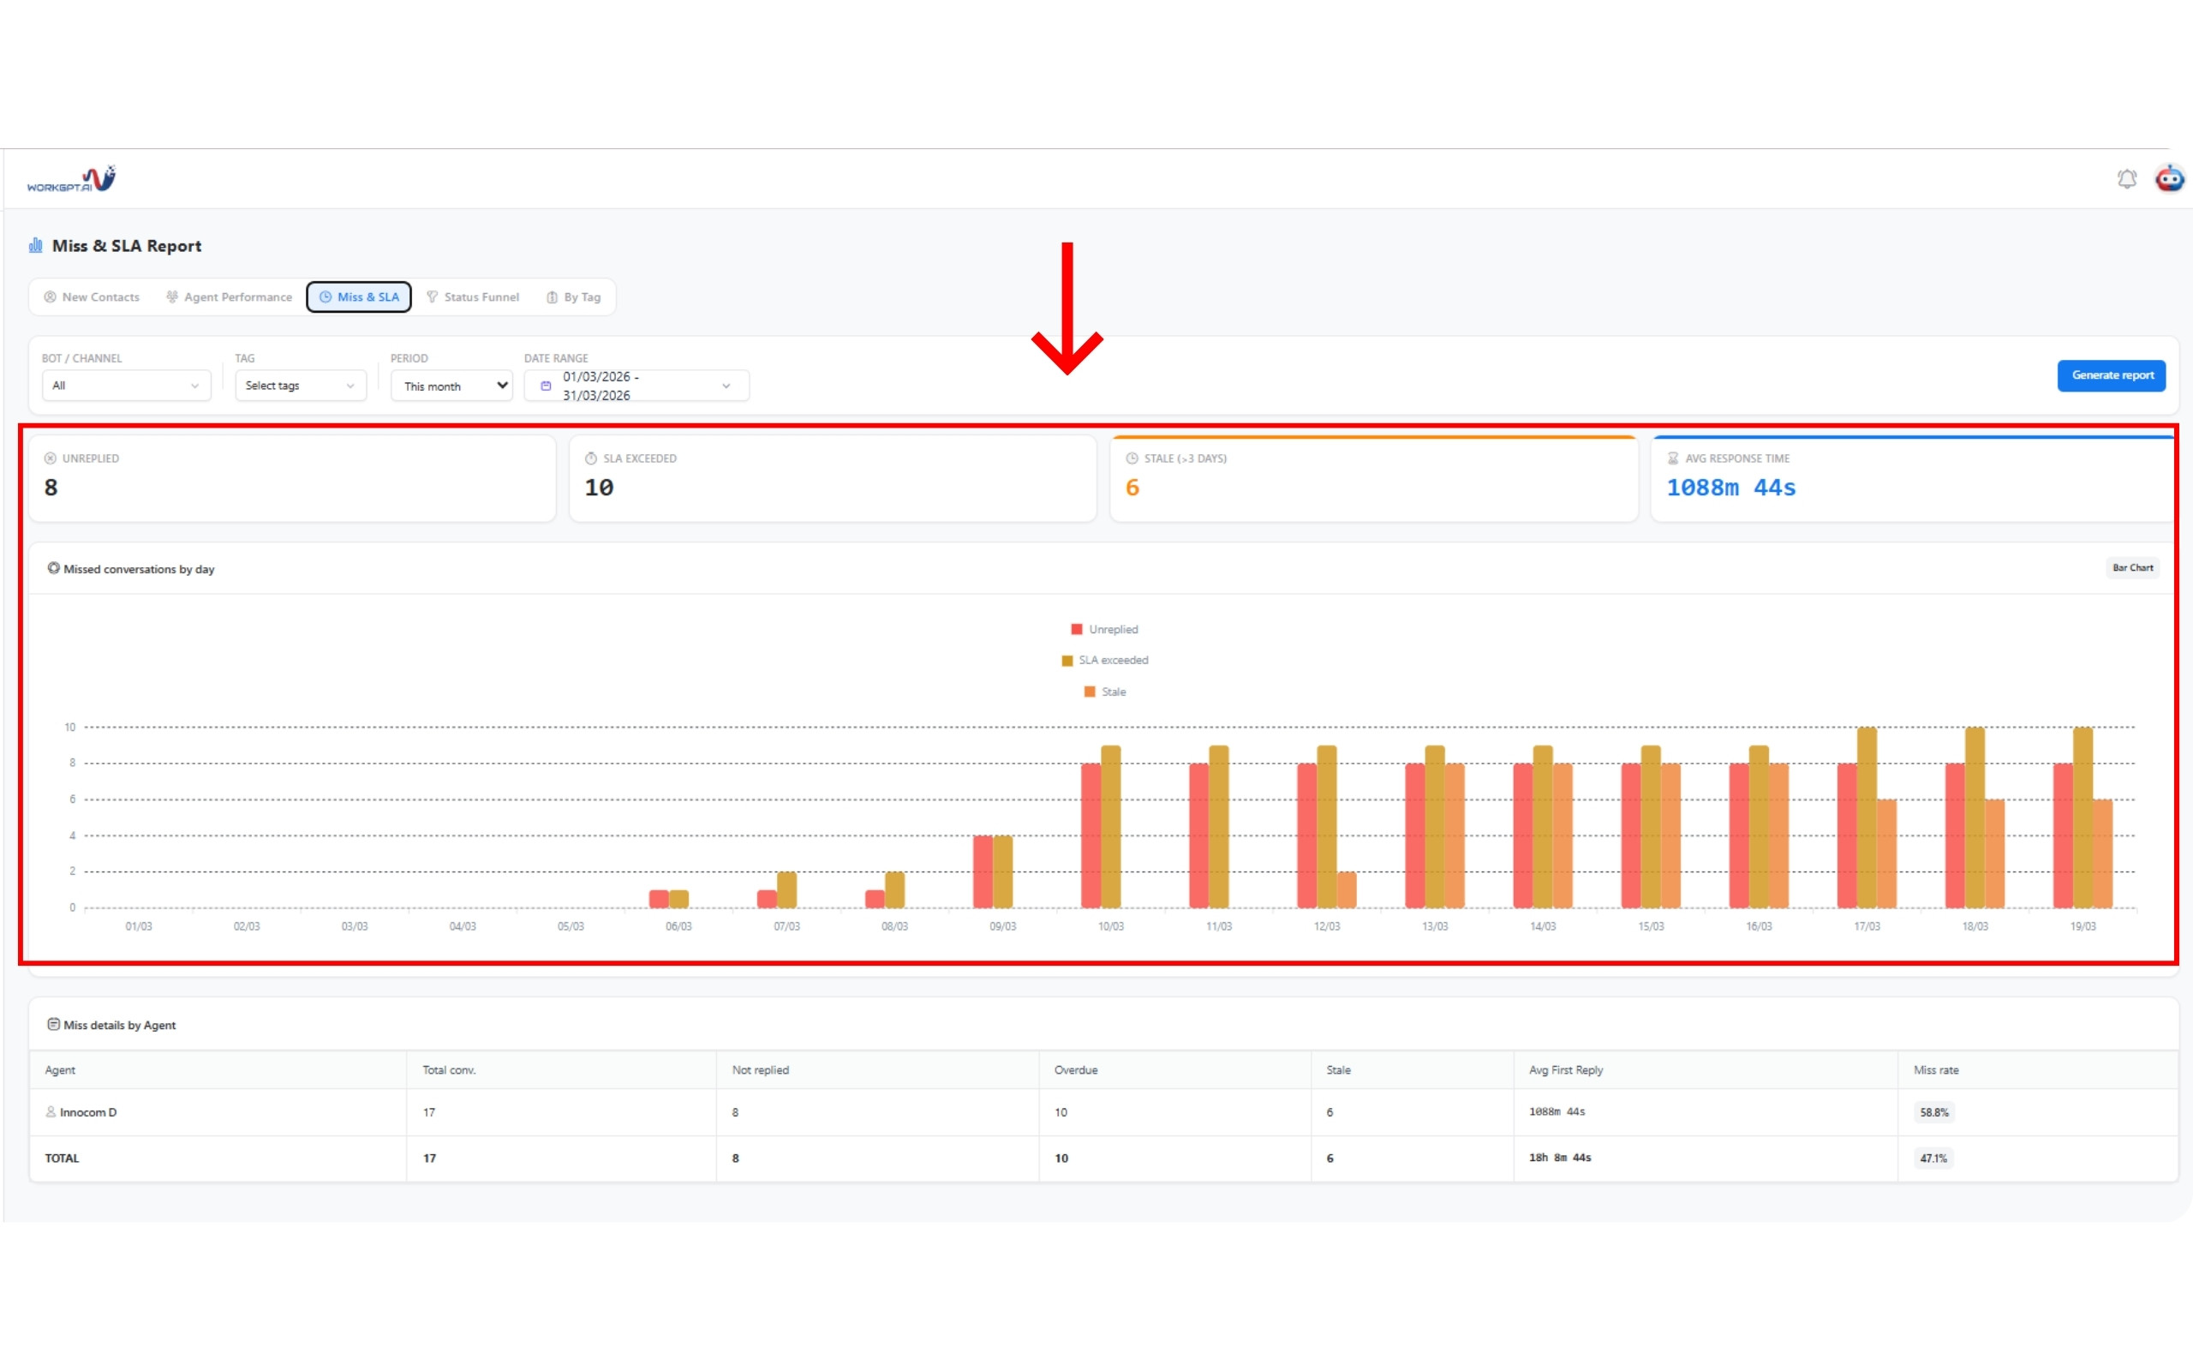2193x1371 pixels.
Task: Click the calendar icon in the Date Range field
Action: [546, 386]
